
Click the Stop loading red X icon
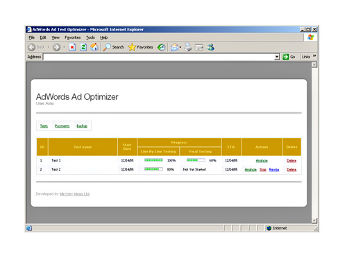(x=72, y=47)
